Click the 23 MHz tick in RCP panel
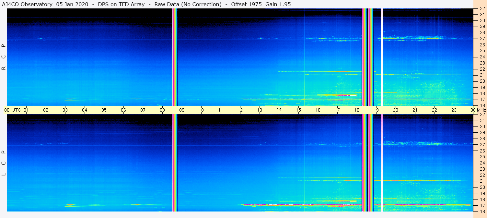 tap(482, 63)
